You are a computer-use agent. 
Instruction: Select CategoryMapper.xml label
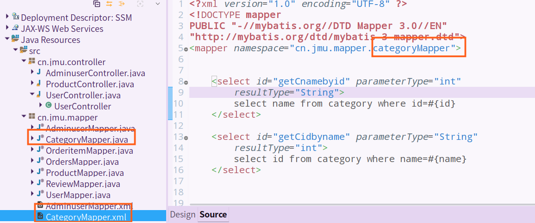pos(86,217)
